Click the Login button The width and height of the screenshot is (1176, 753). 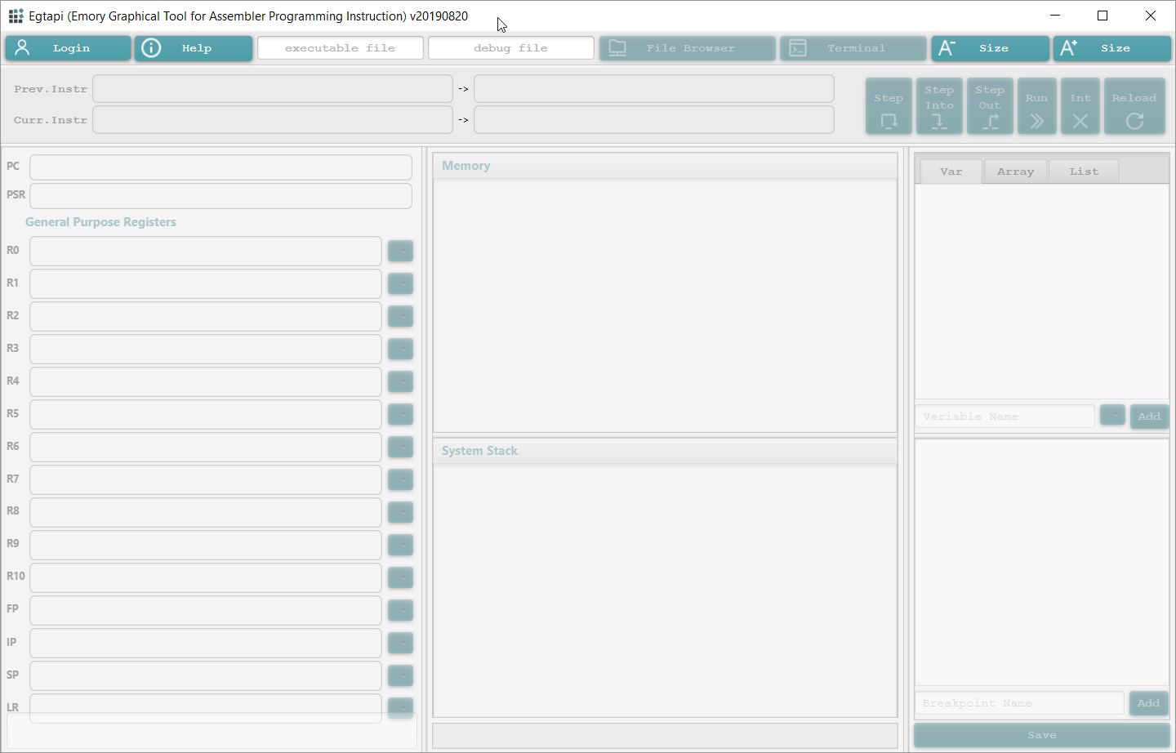(x=68, y=48)
